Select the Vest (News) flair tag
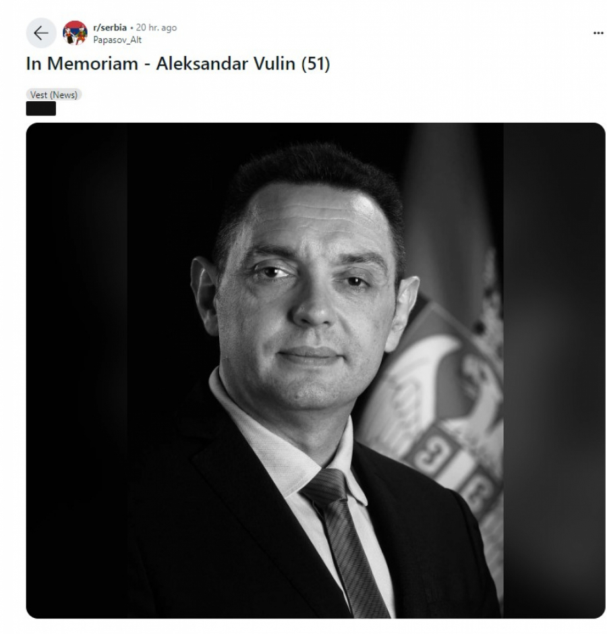Viewport: 607px width, 634px height. point(54,94)
